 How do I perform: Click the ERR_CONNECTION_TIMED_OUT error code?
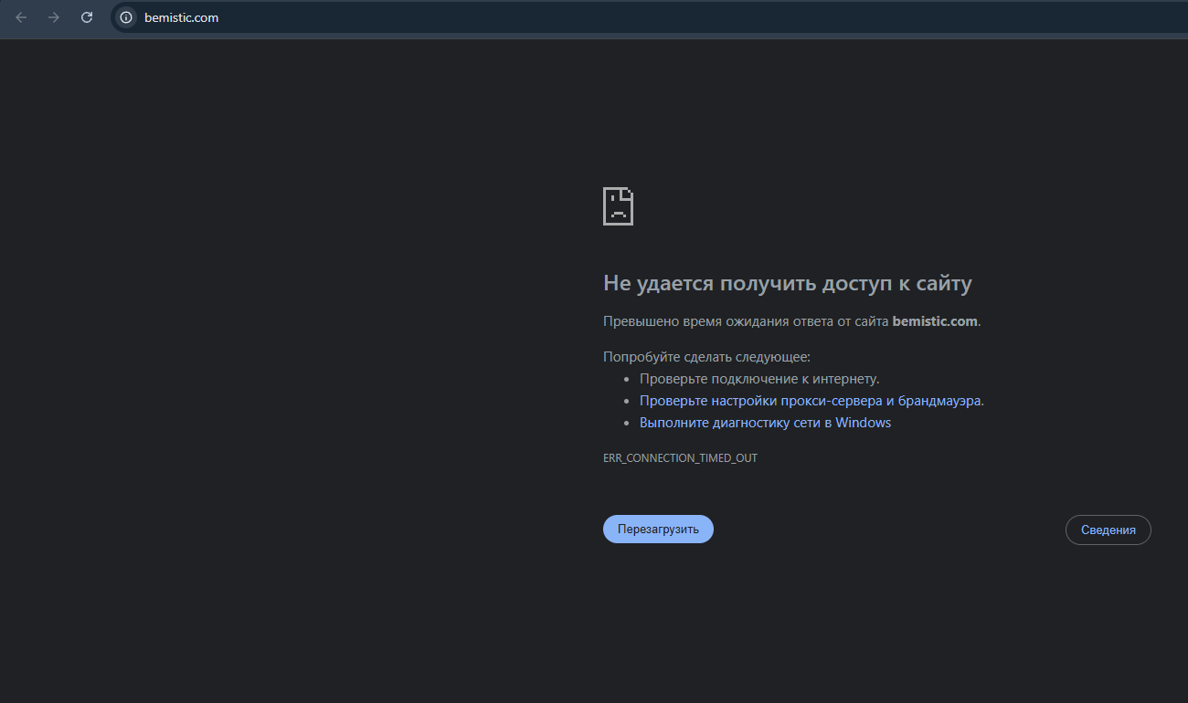[680, 458]
